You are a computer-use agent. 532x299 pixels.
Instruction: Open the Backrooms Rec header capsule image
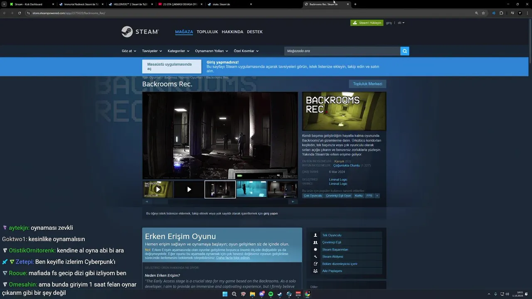click(344, 111)
